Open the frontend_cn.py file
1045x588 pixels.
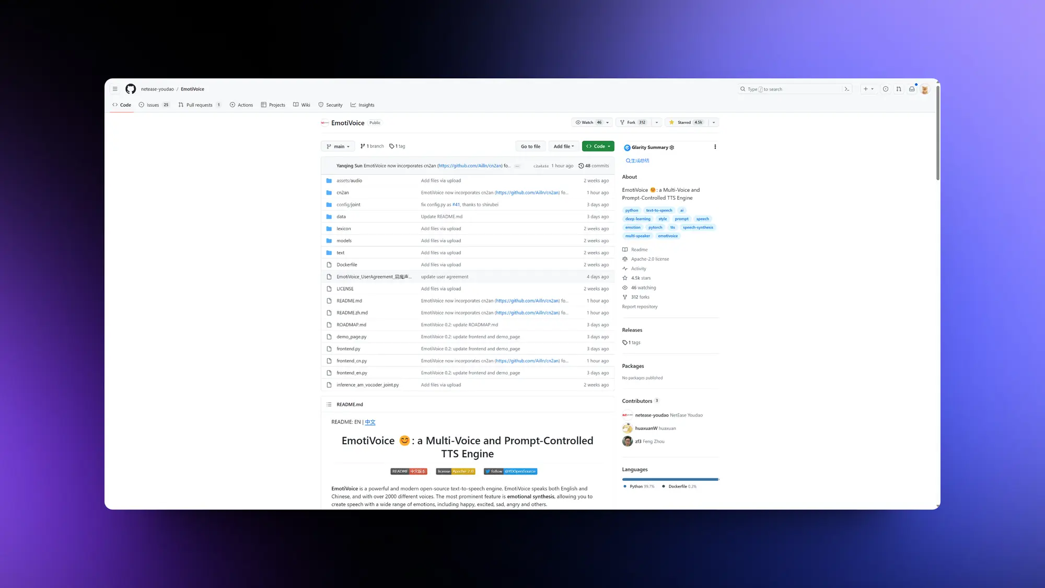352,361
